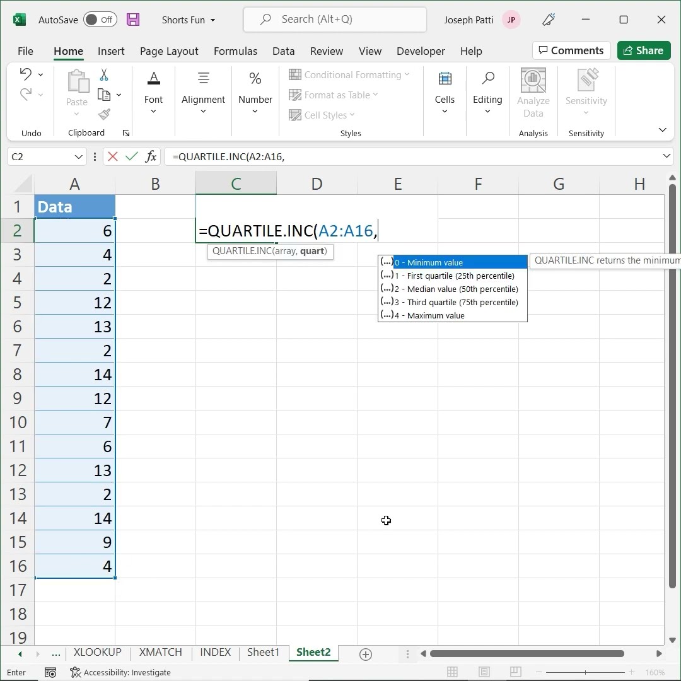Viewport: 681px width, 681px height.
Task: Click the vertical scrollbar thumb
Action: [672, 386]
